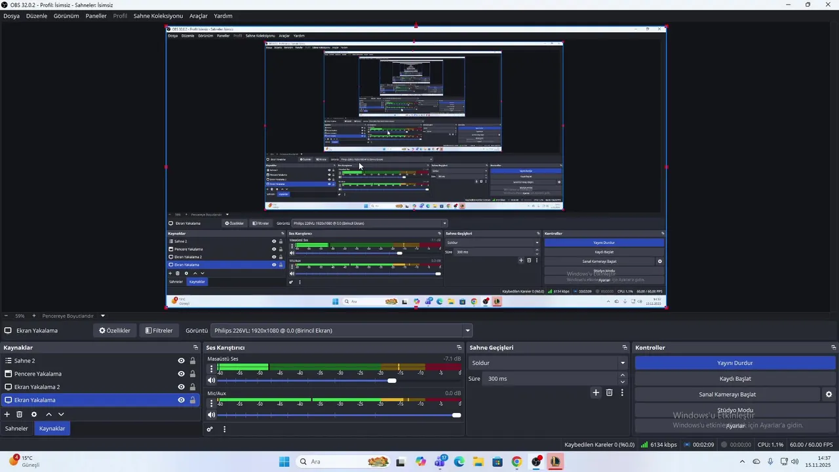Add a scene transition with plus
Viewport: 839px width, 472px height.
[596, 393]
